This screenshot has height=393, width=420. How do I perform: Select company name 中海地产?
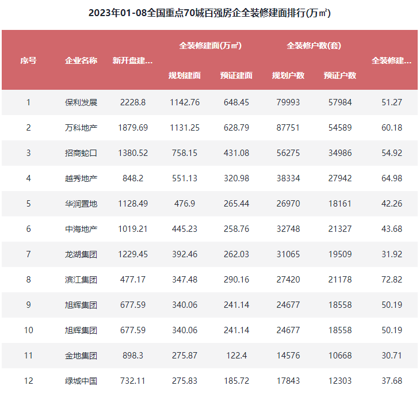81,229
